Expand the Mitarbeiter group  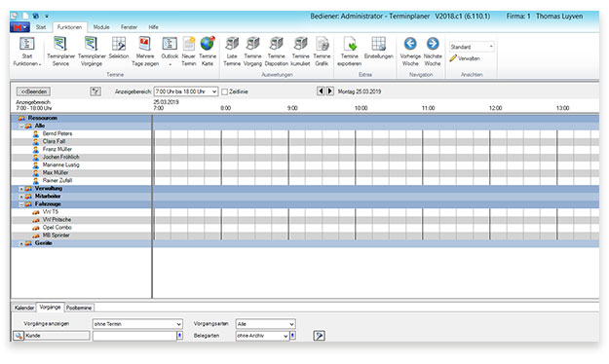21,197
